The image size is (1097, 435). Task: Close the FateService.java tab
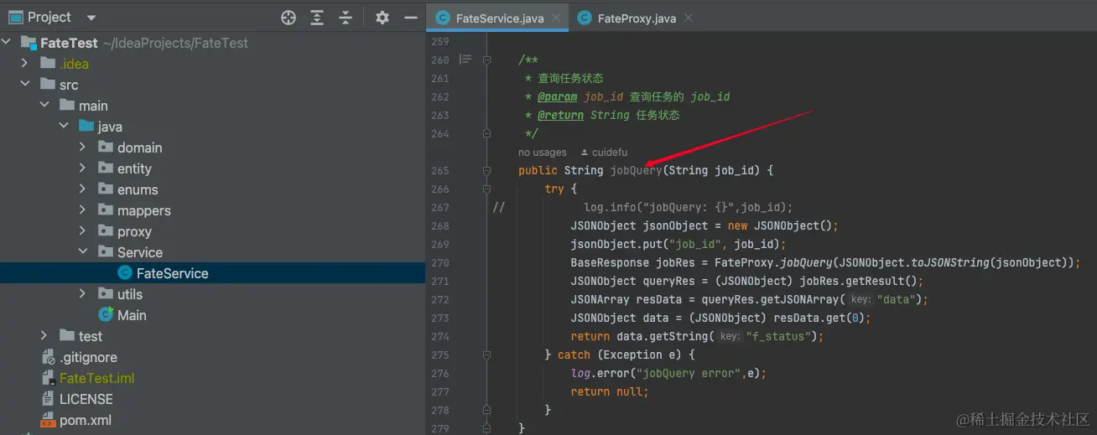tap(556, 18)
